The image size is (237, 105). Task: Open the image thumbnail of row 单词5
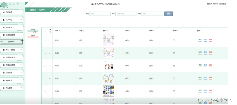coord(109,78)
